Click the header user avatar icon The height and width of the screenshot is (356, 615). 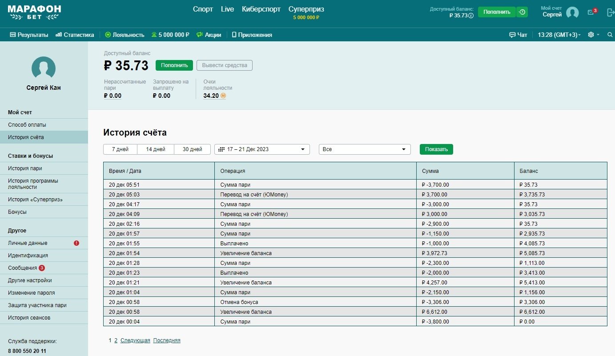[572, 12]
